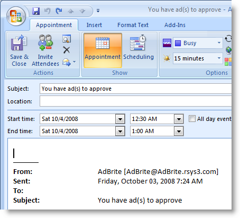Open the Office button menu
240x218 pixels.
point(16,16)
